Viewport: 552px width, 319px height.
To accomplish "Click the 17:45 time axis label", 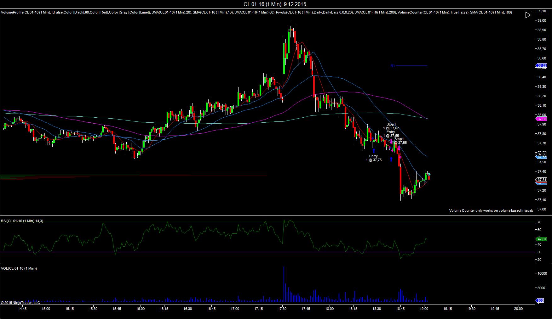I will [x=306, y=309].
